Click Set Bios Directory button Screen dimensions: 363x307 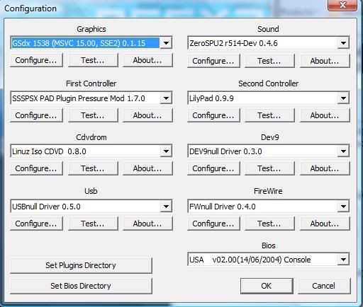point(81,286)
